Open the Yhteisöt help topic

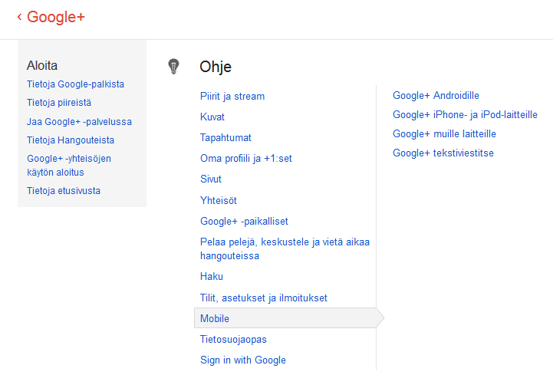coord(219,200)
